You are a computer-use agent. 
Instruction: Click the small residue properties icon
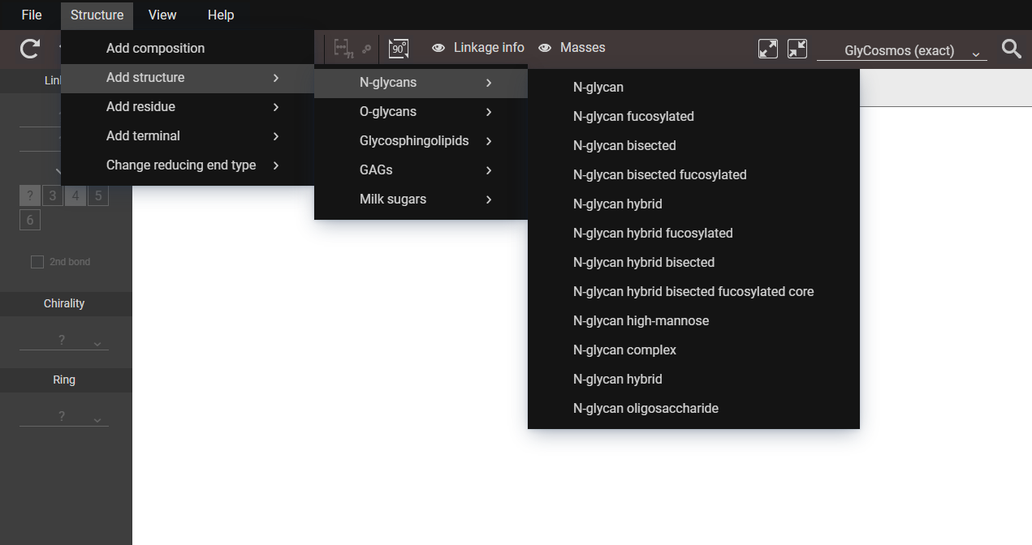point(367,49)
